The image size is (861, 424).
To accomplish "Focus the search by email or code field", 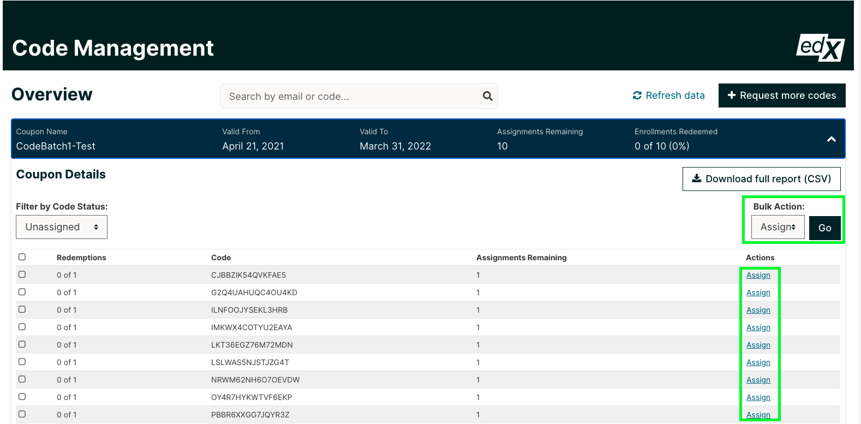I will coord(349,96).
